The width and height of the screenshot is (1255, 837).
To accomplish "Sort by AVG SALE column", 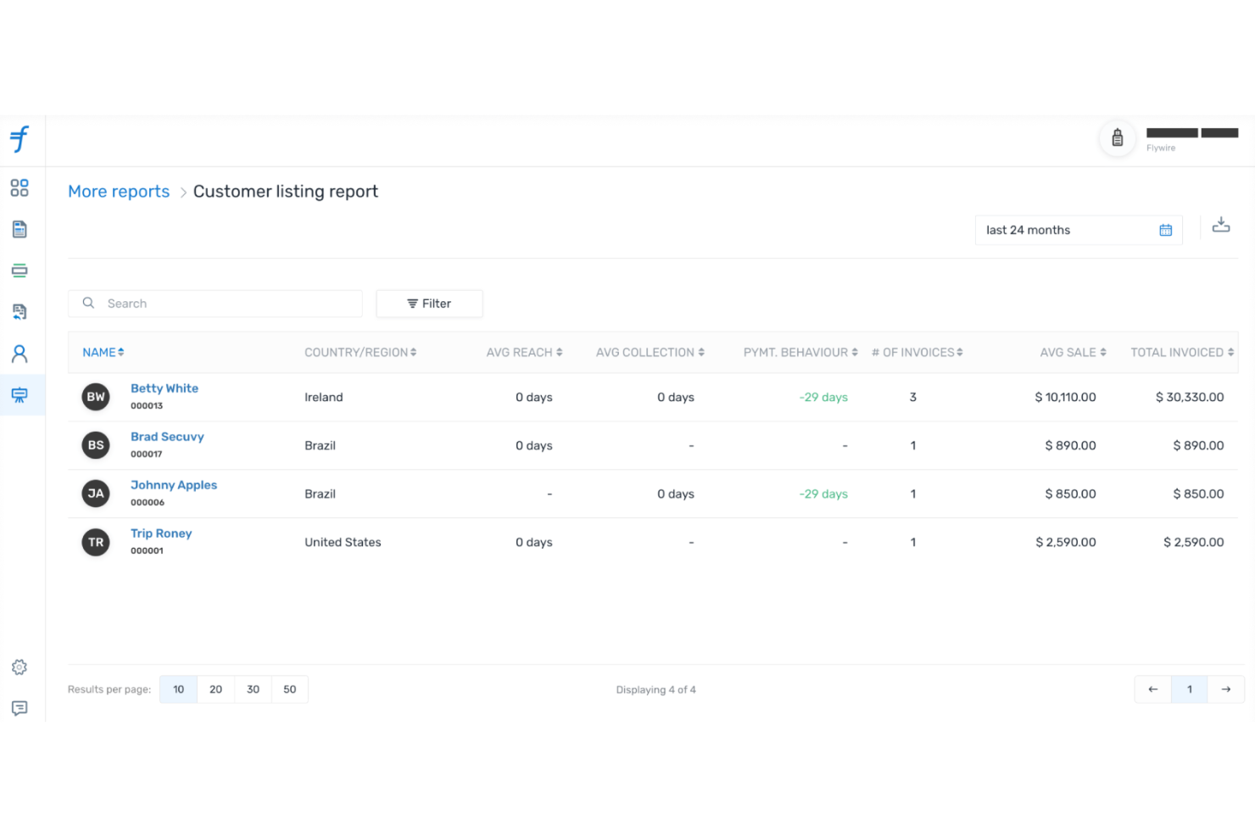I will coord(1073,352).
